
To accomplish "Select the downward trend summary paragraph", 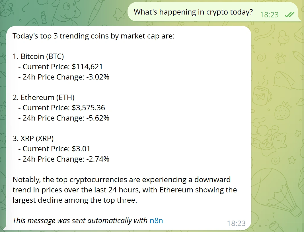I will click(124, 190).
